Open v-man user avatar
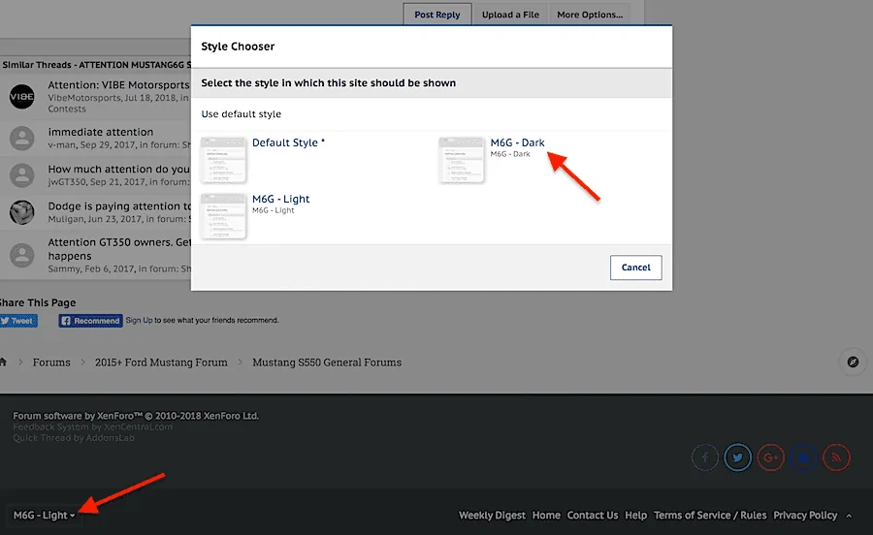 point(22,138)
